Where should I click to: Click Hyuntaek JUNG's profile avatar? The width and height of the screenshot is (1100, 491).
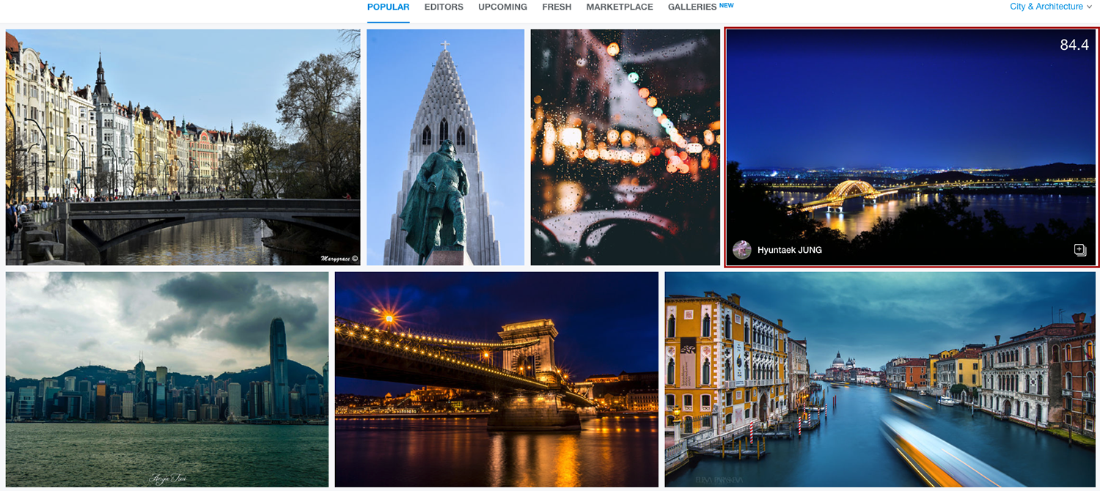742,250
